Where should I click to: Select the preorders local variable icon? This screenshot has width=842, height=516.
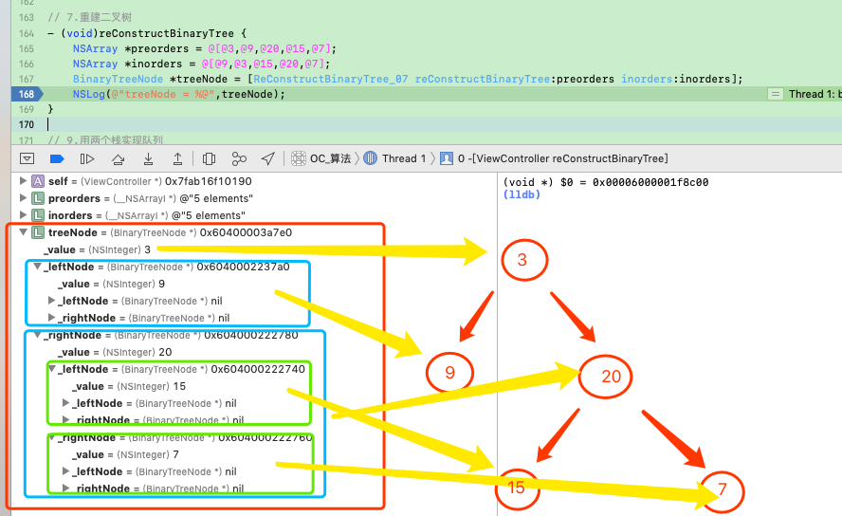pos(38,198)
